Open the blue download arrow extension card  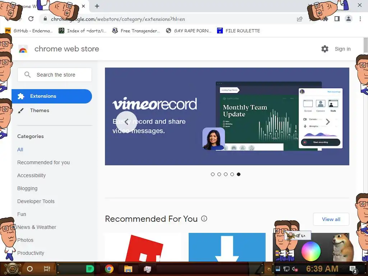tap(227, 247)
